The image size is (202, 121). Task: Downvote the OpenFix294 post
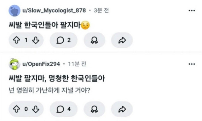(x=36, y=109)
